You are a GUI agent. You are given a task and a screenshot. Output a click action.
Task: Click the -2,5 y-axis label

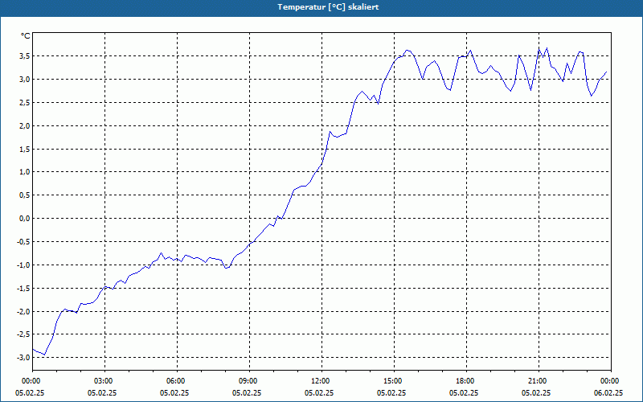pos(23,334)
